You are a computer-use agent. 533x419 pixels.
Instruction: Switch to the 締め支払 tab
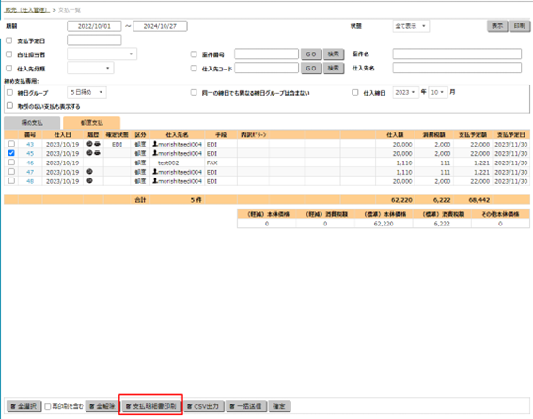coord(32,123)
